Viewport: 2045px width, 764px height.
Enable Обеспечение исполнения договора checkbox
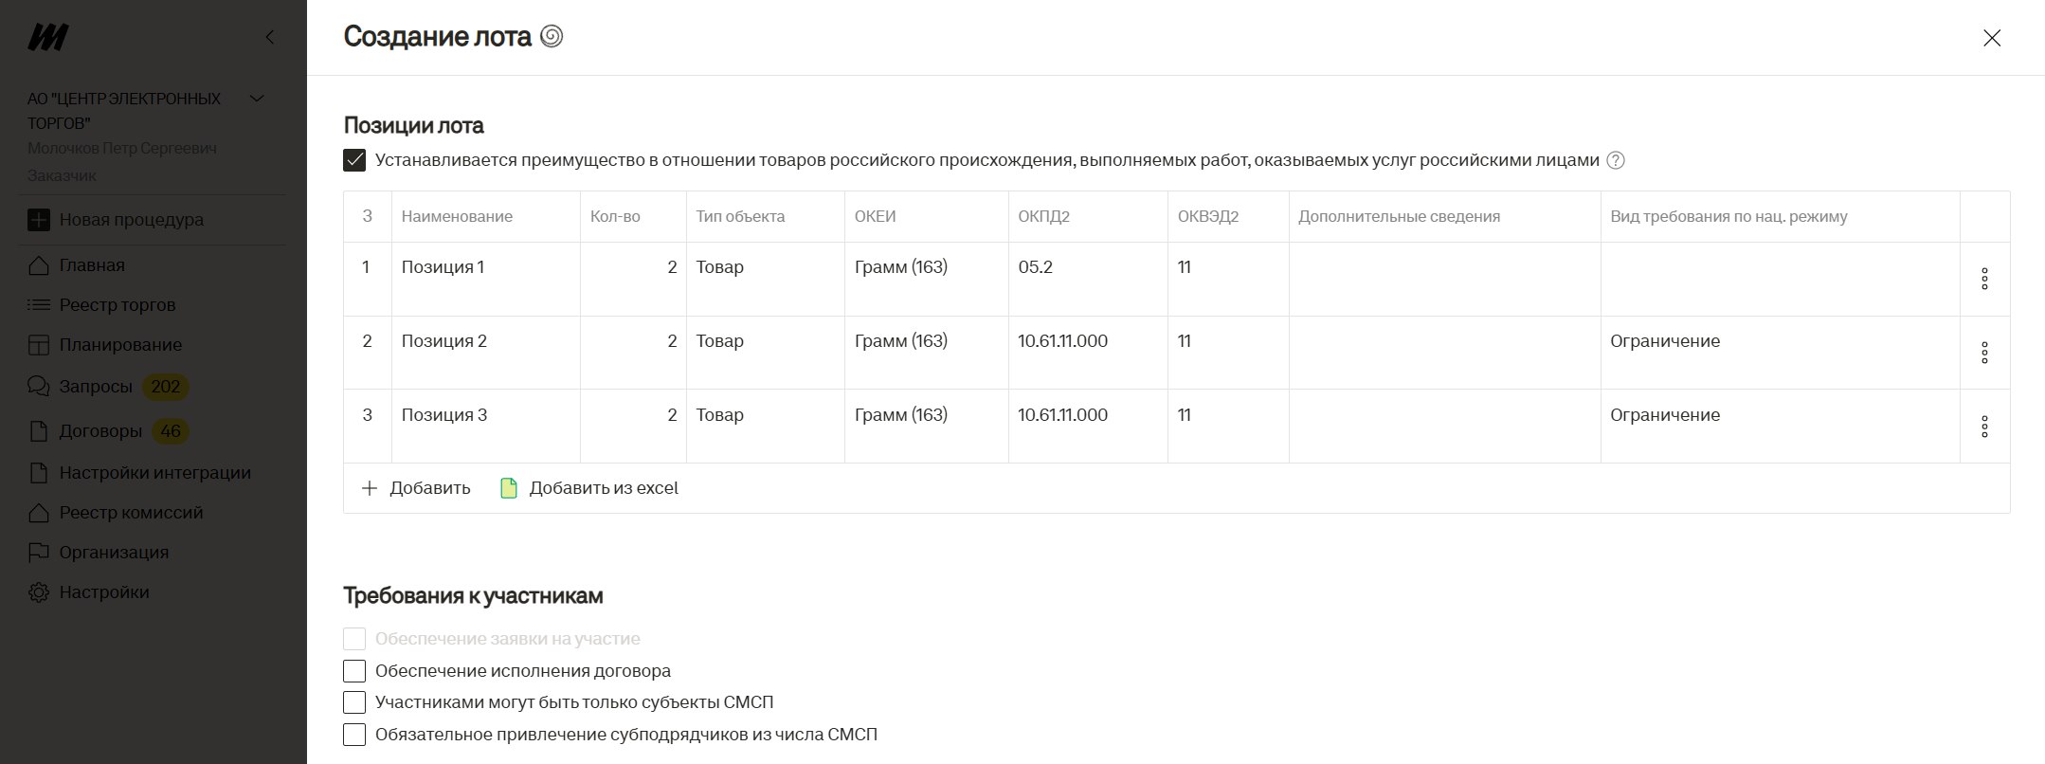coord(354,671)
